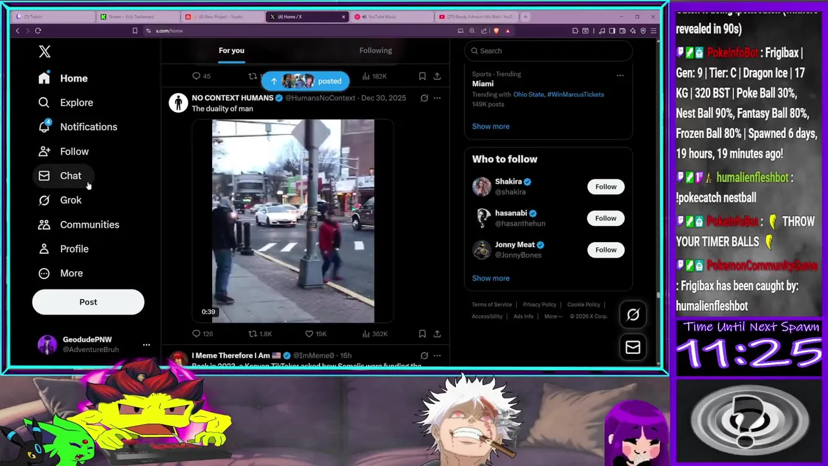The height and width of the screenshot is (466, 828).
Task: Click the X Search field
Action: tap(549, 51)
